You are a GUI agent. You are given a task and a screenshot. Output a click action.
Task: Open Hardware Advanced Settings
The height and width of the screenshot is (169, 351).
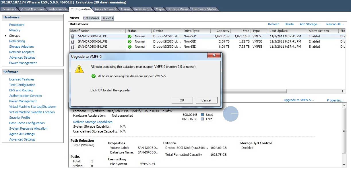click(22, 57)
